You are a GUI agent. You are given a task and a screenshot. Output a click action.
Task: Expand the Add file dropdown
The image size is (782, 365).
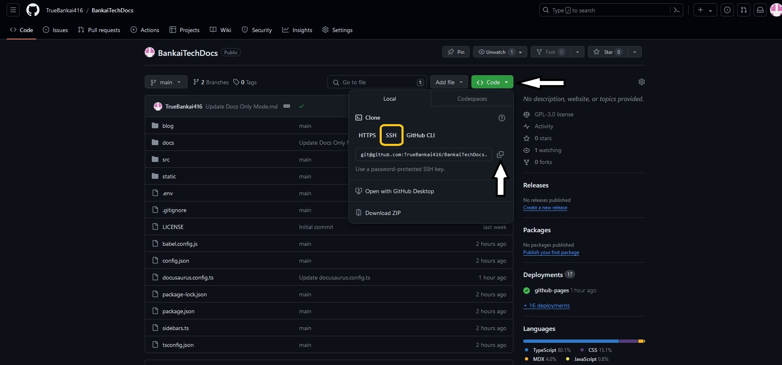click(449, 82)
